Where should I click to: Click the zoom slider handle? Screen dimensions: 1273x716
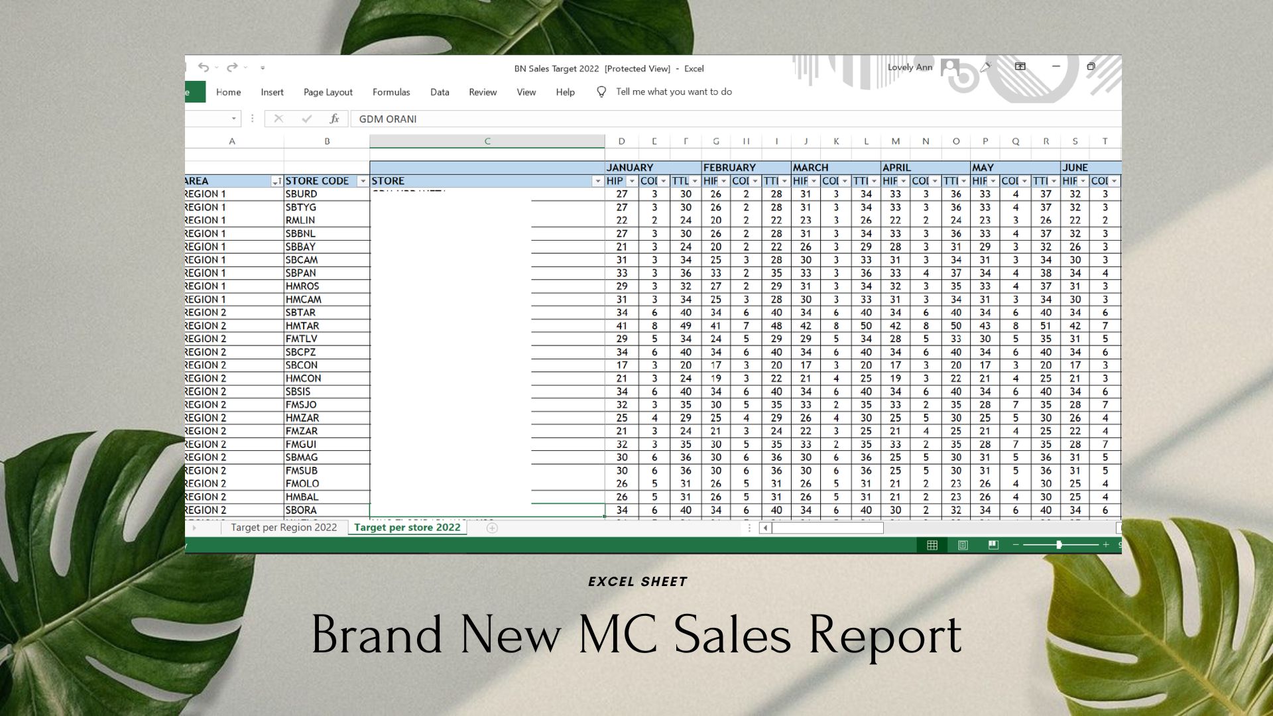1059,544
